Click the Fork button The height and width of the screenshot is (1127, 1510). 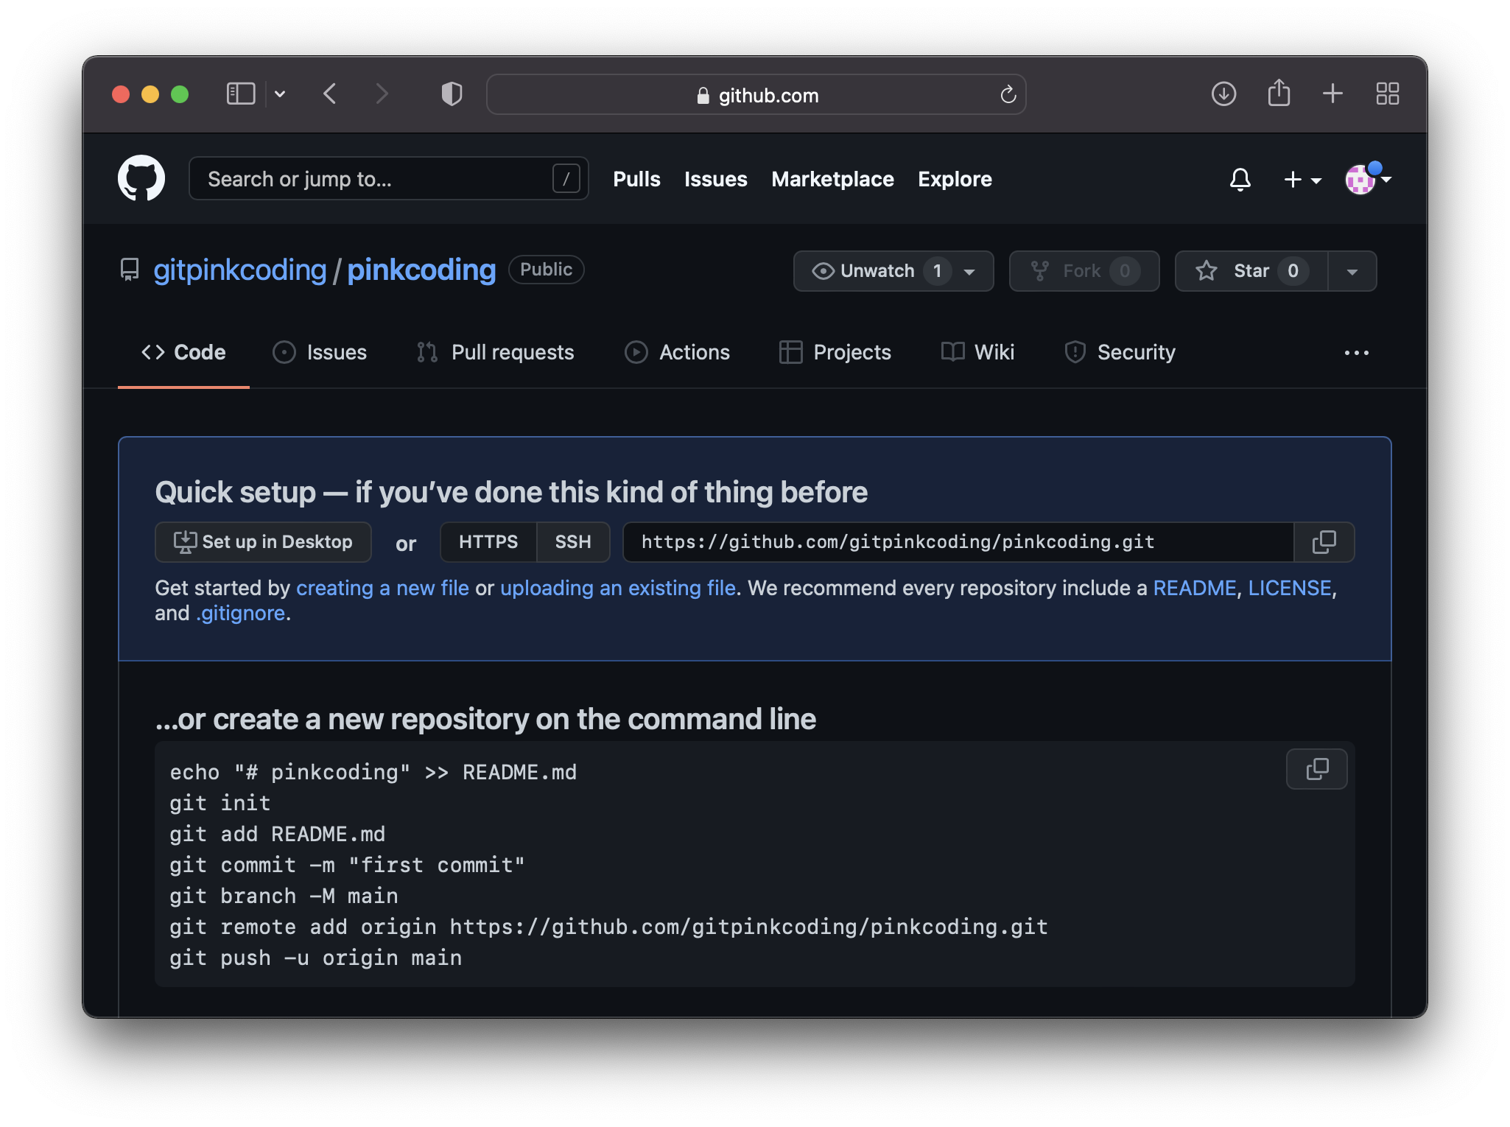(x=1084, y=271)
